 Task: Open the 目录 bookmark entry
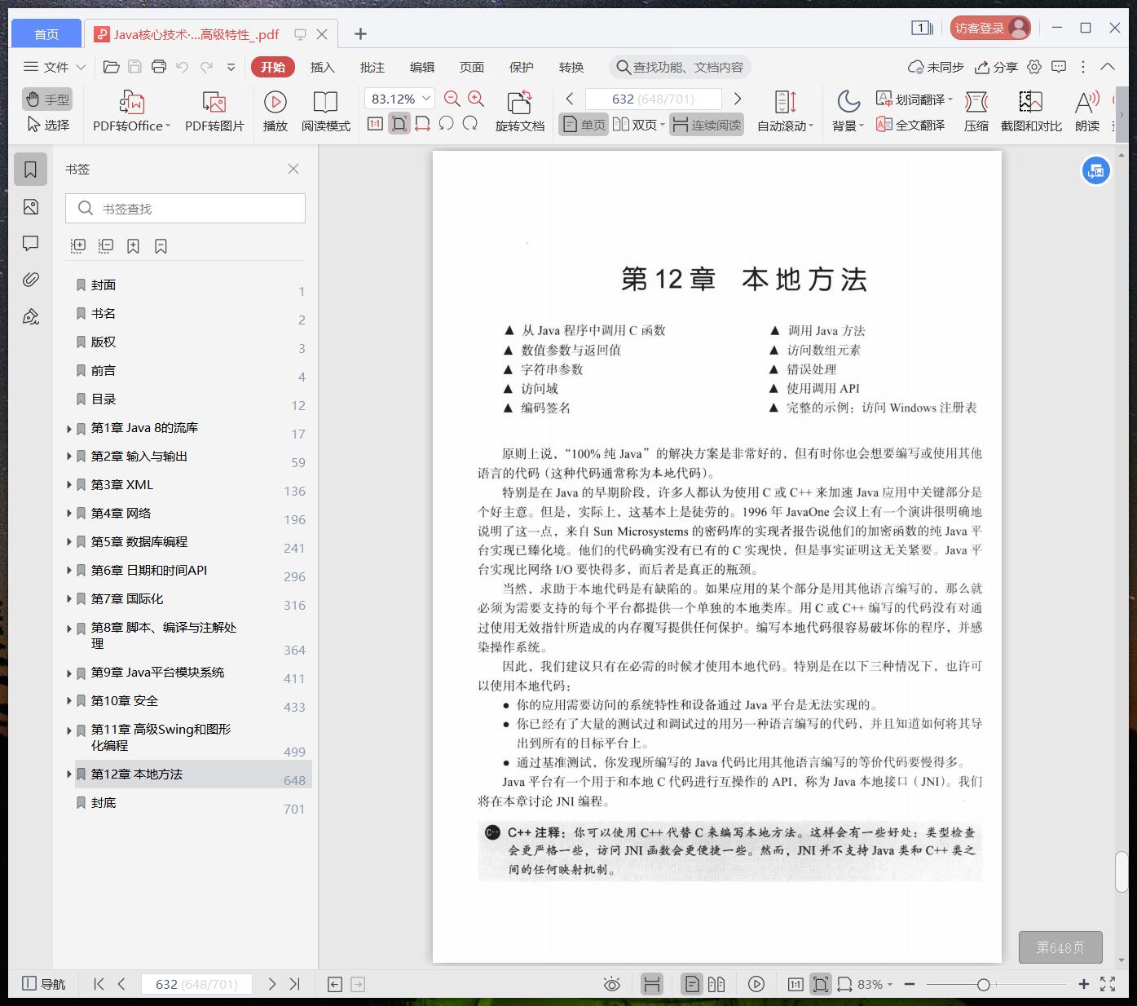click(104, 399)
